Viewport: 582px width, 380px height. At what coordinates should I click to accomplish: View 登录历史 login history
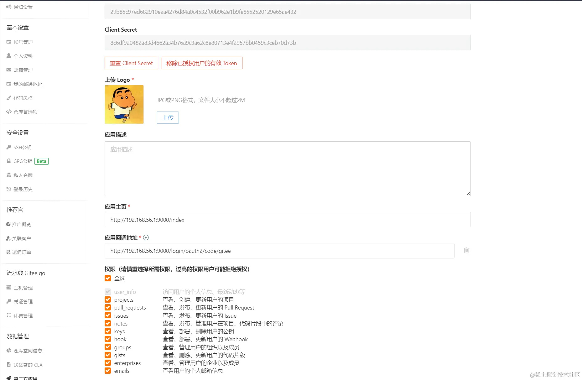click(23, 189)
